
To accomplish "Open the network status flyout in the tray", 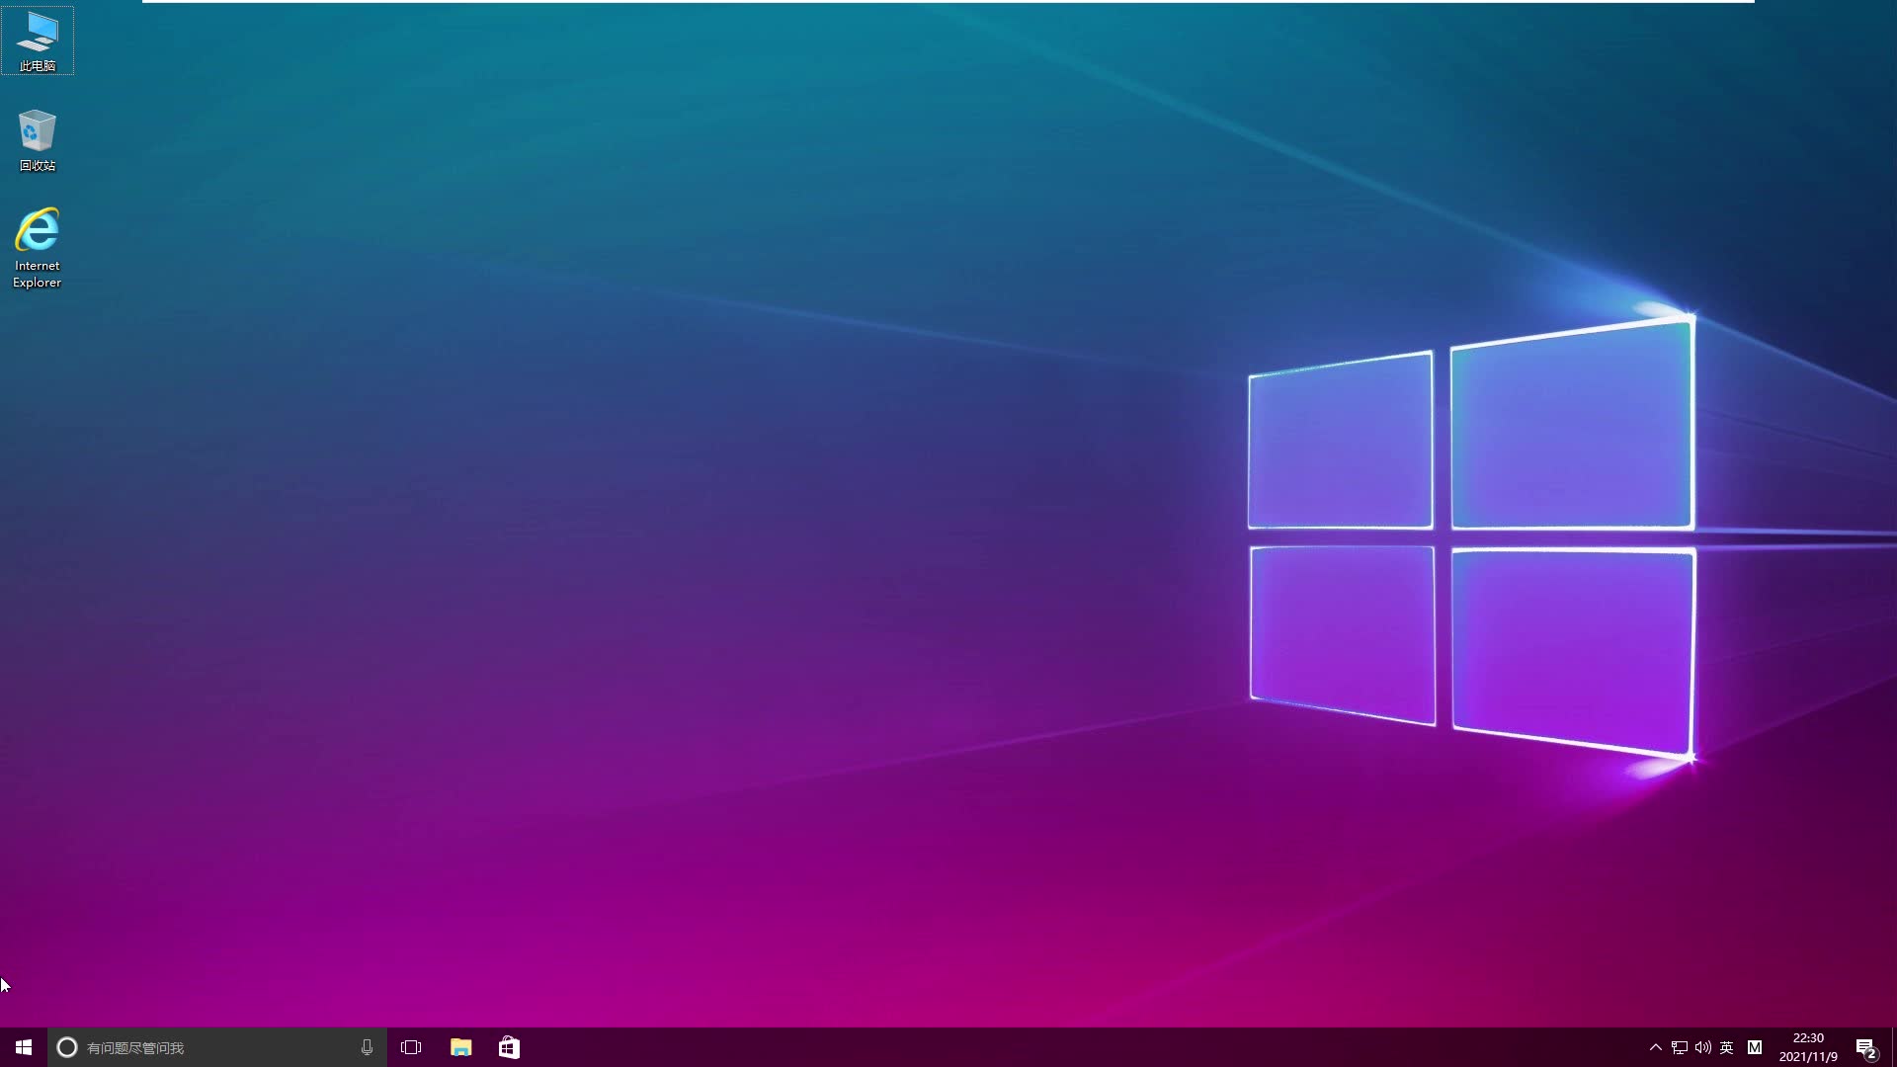I will coord(1678,1047).
